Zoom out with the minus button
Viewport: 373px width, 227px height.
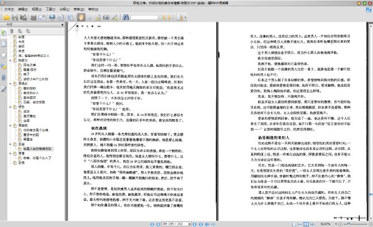click(340, 224)
